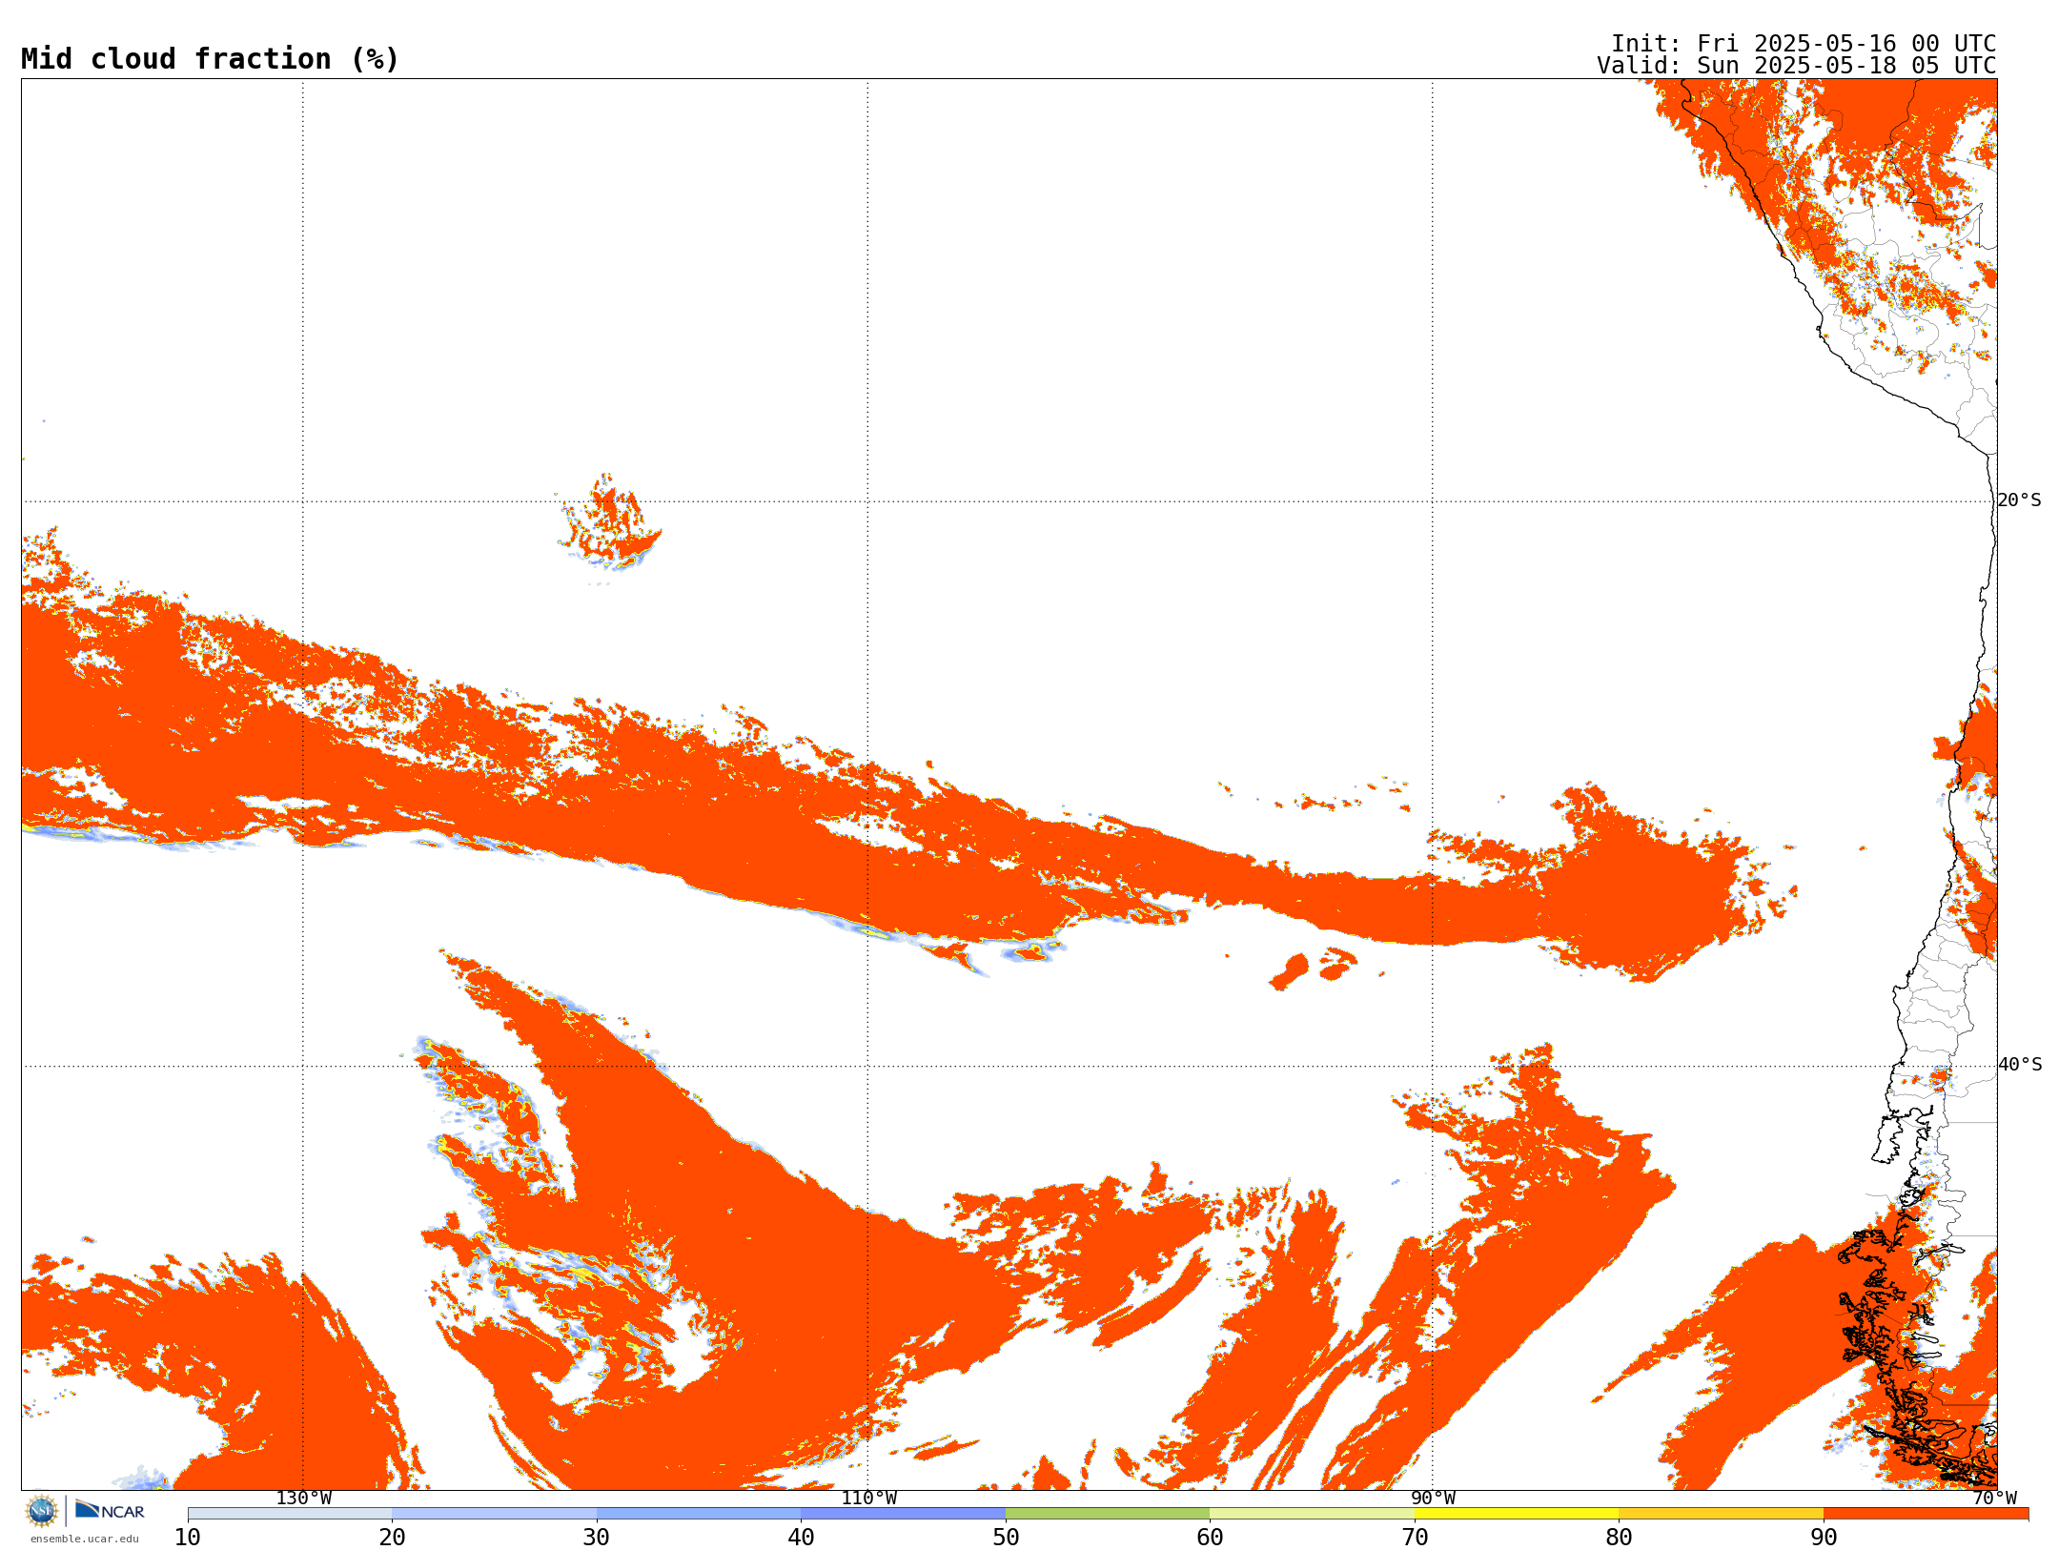Image resolution: width=2059 pixels, height=1550 pixels.
Task: Click the 10-20 pale gray color band
Action: click(x=290, y=1514)
